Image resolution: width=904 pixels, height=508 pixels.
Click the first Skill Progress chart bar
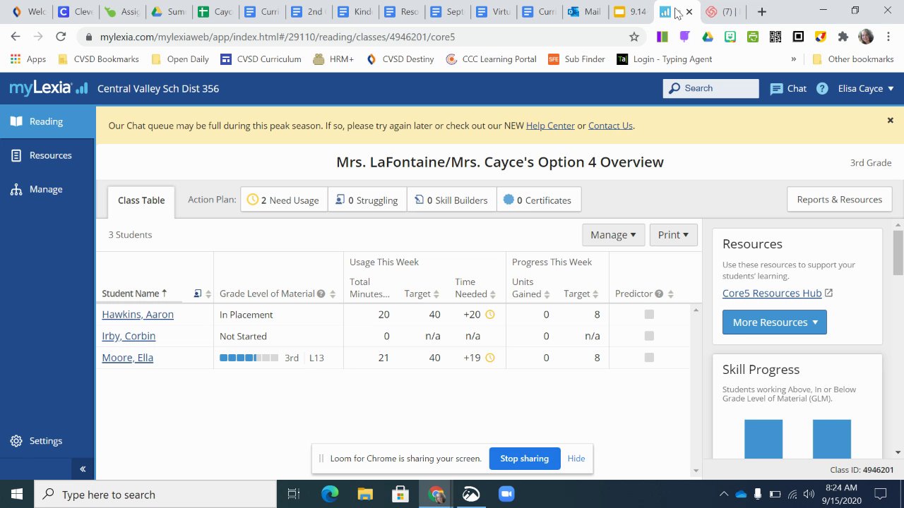pos(763,439)
